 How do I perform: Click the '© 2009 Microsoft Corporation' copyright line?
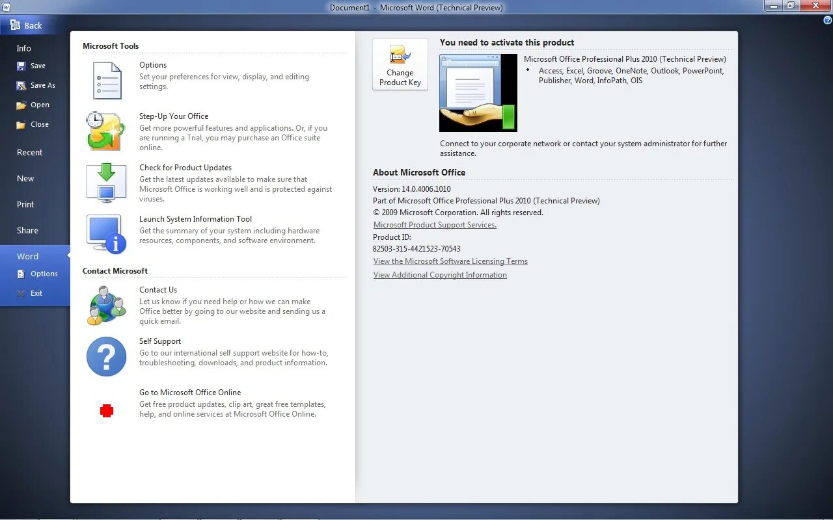click(458, 213)
